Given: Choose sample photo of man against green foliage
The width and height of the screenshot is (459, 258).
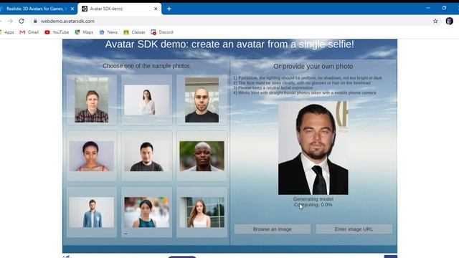Looking at the screenshot, I should click(x=202, y=156).
